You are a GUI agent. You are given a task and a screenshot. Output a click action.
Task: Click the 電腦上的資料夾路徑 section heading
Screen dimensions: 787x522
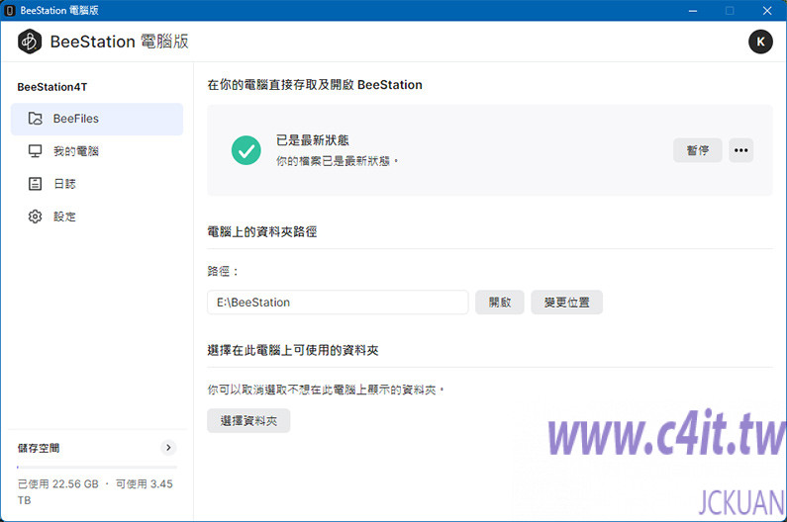(x=262, y=231)
